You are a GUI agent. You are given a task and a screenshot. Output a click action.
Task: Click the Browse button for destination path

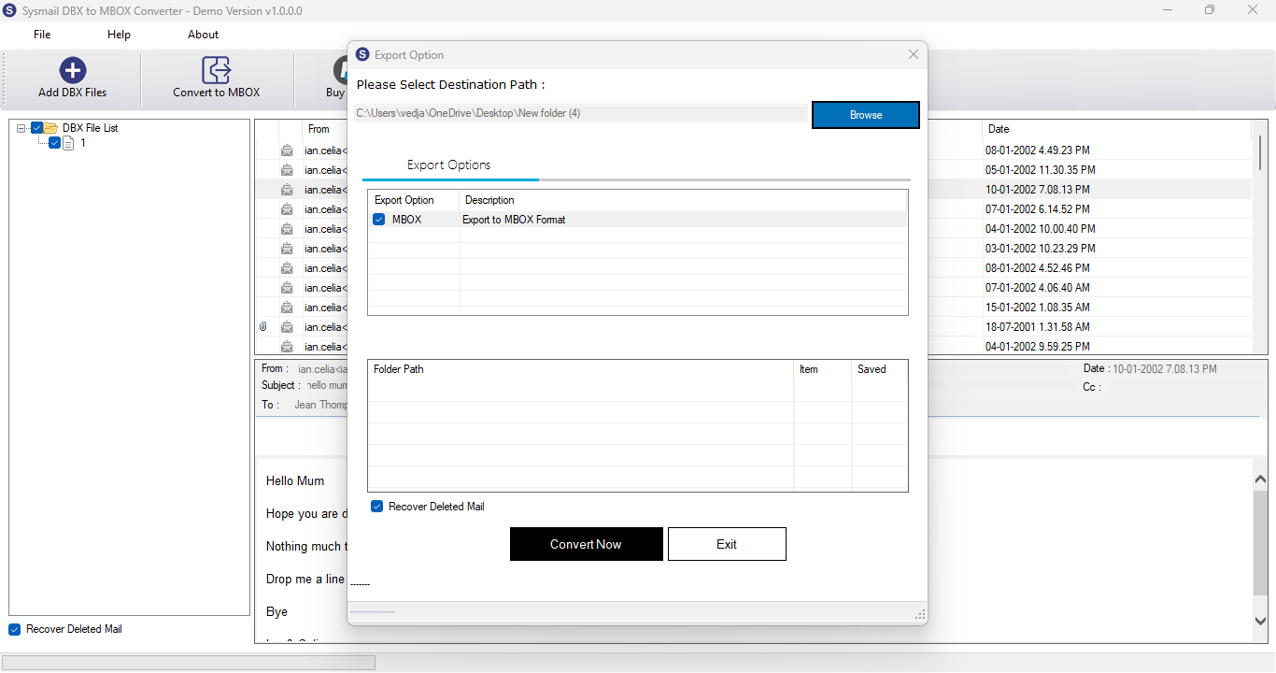(866, 115)
